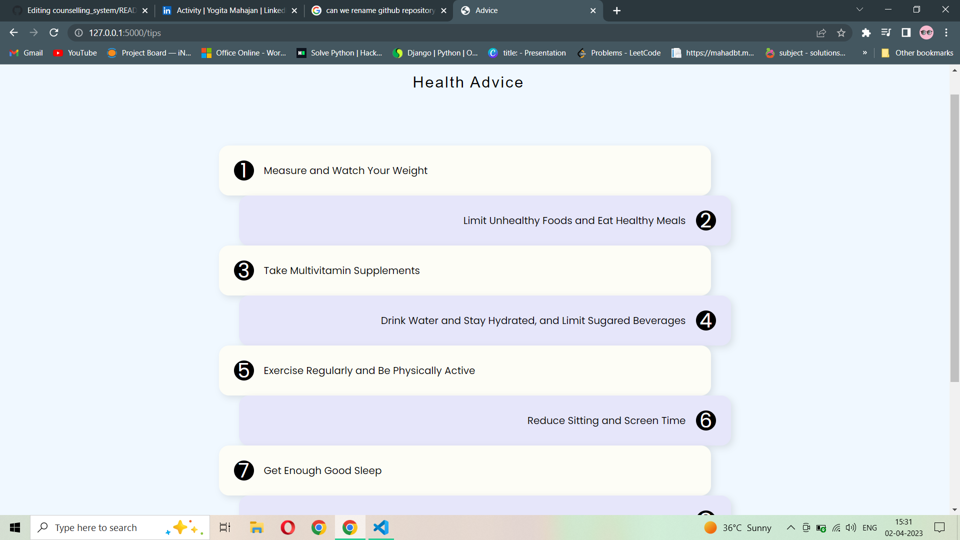Screen dimensions: 960x540
Task: Open the title Presentation bookmark
Action: click(527, 53)
